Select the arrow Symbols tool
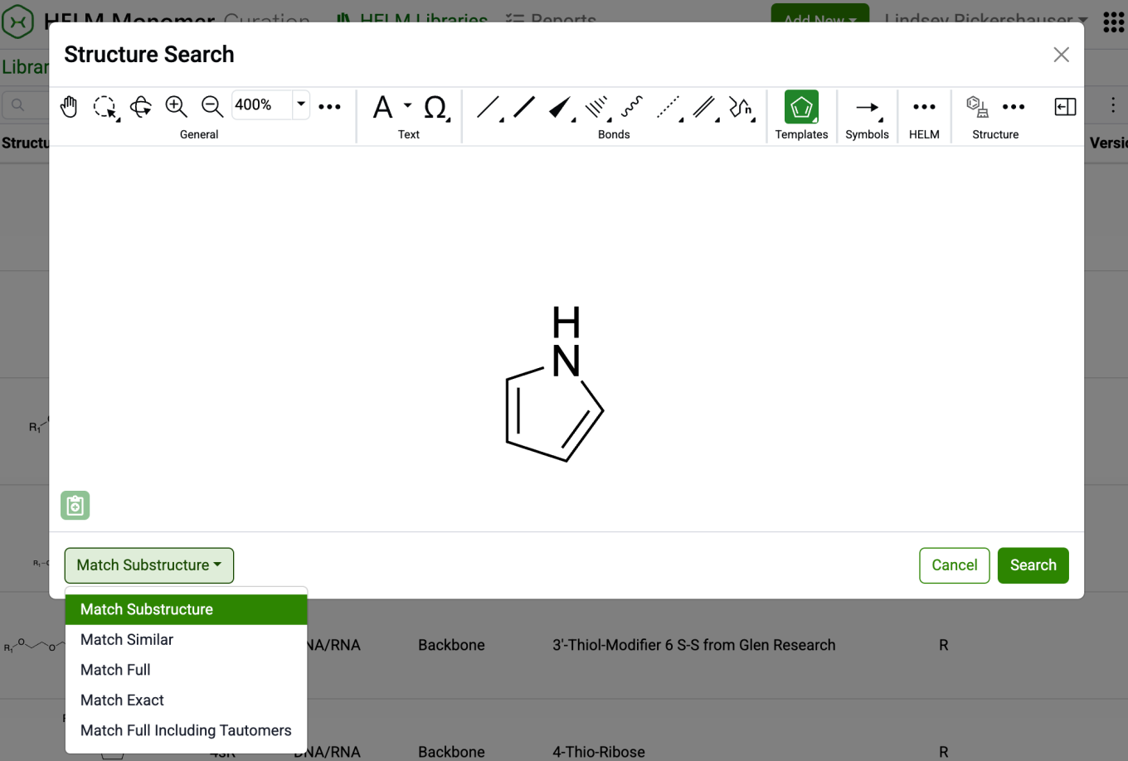 coord(867,107)
